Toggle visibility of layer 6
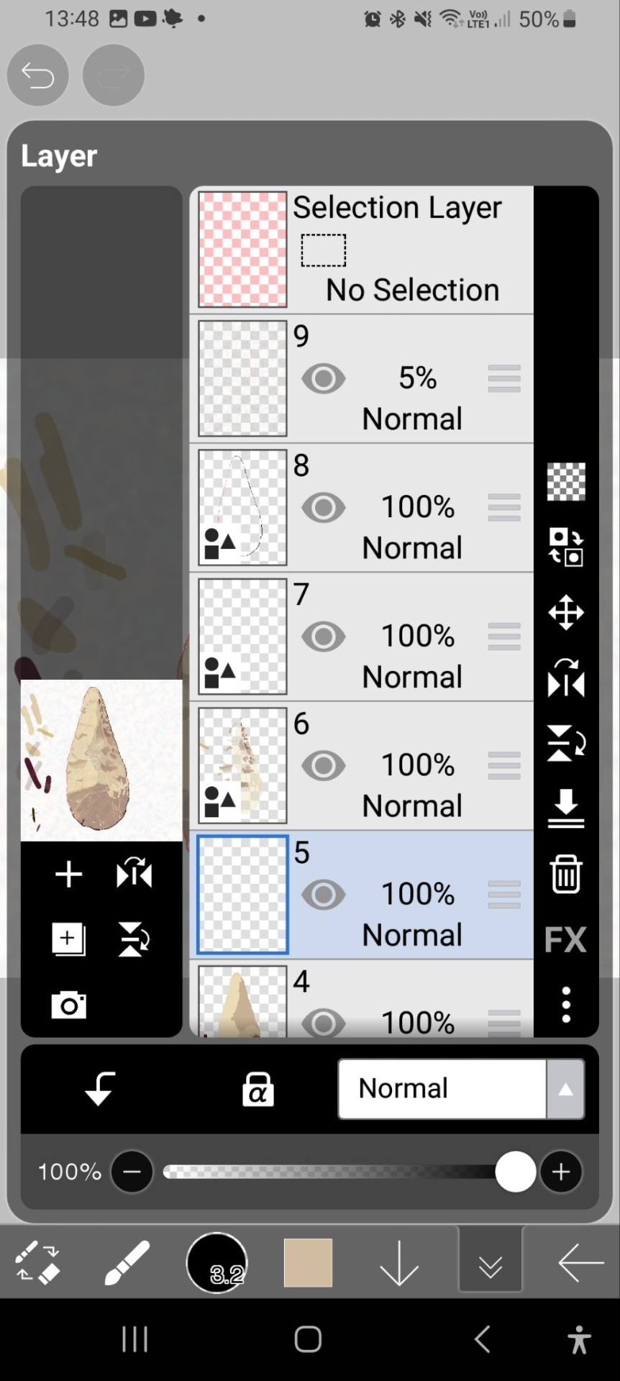The width and height of the screenshot is (620, 1381). click(x=324, y=766)
